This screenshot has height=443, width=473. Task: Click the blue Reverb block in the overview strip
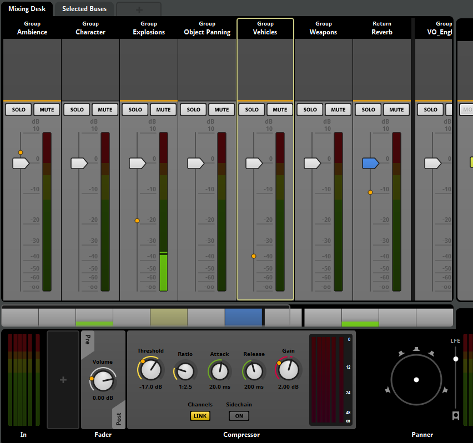point(243,317)
